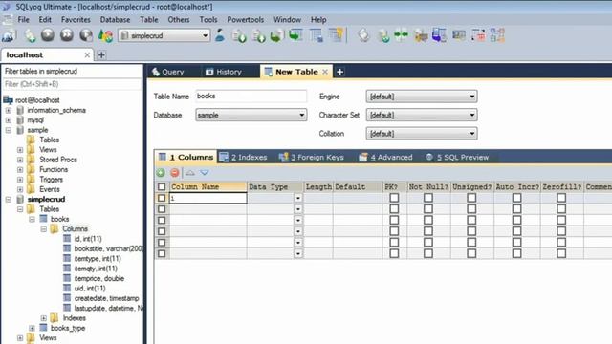Viewport: 612px width, 344px height.
Task: Tick Auto Incr checkbox in first row
Action: [x=516, y=198]
